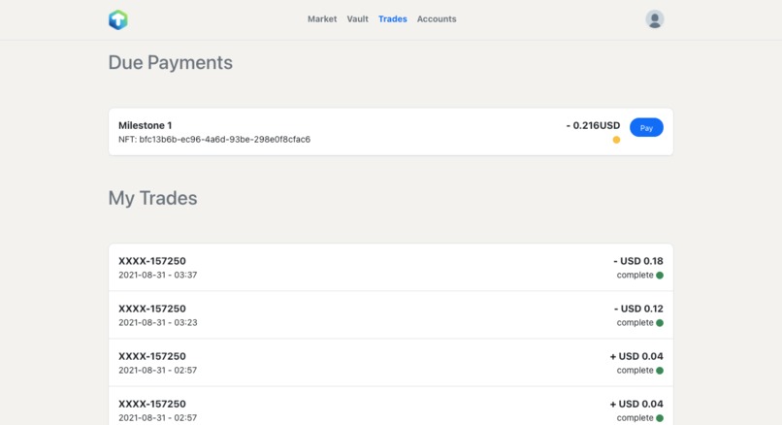Screen dimensions: 782x425
Task: Open the trade dated 2021-08-31 - 03:23
Action: click(x=391, y=314)
